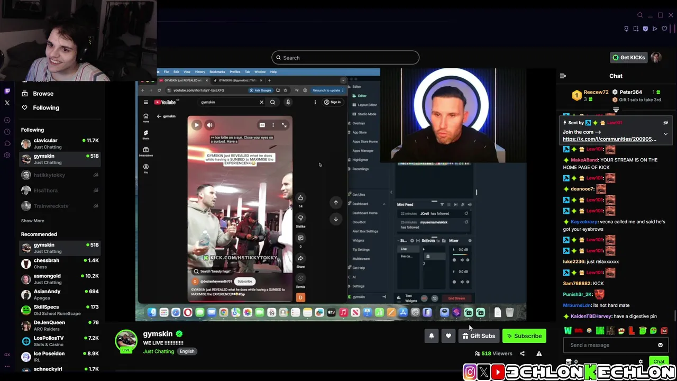The image size is (677, 381).
Task: Open the pinned x.com communities link
Action: point(609,139)
